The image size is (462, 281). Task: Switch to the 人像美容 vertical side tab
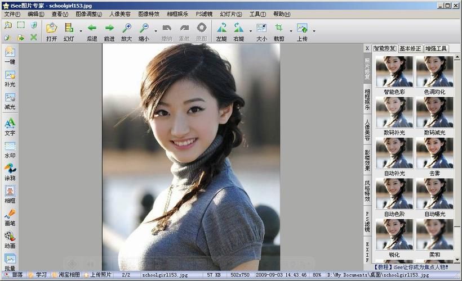(x=367, y=129)
